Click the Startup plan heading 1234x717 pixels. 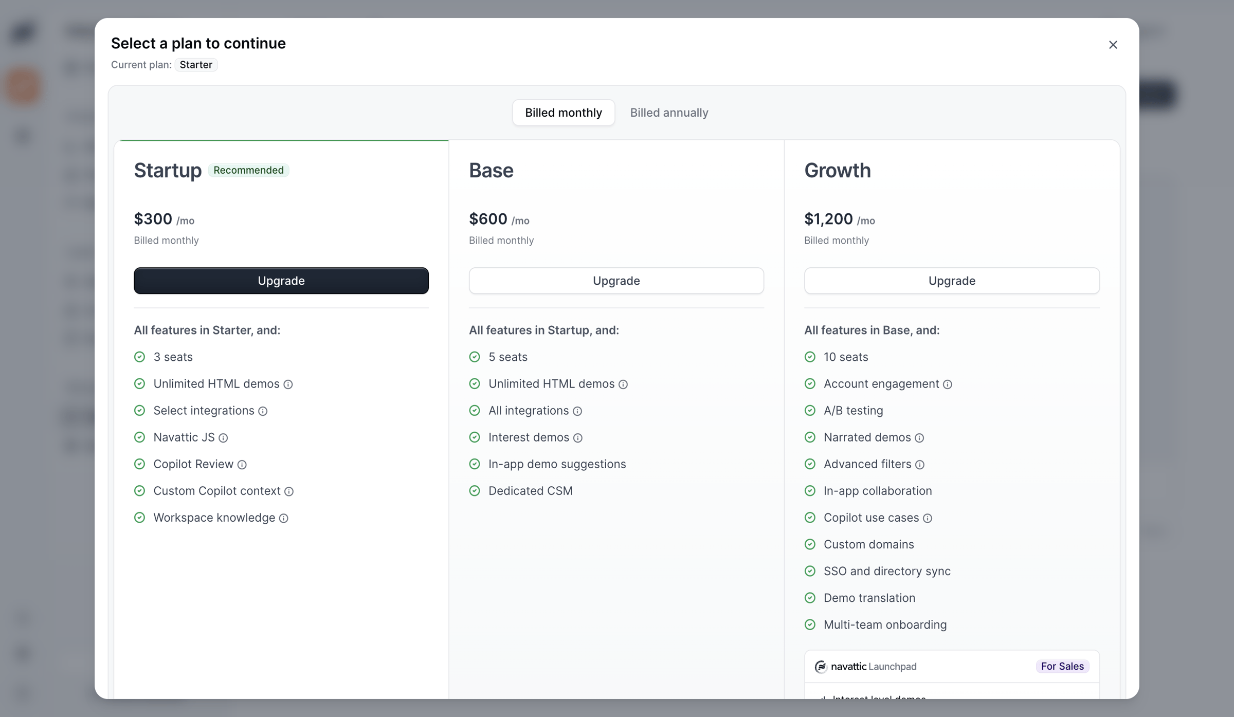coord(168,171)
